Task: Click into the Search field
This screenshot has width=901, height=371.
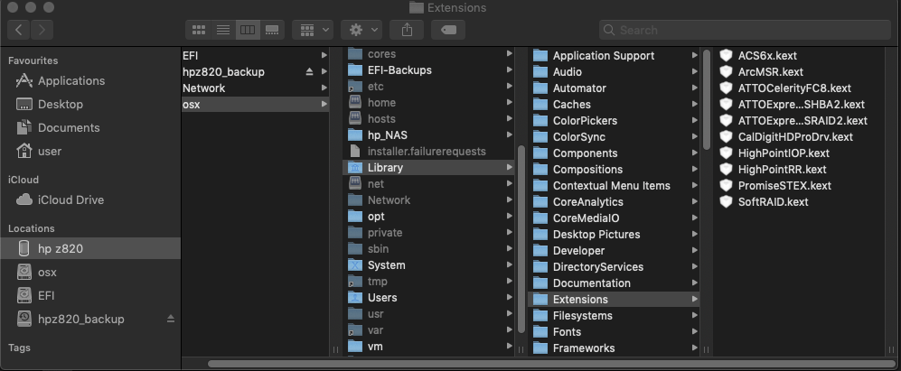Action: pyautogui.click(x=745, y=30)
